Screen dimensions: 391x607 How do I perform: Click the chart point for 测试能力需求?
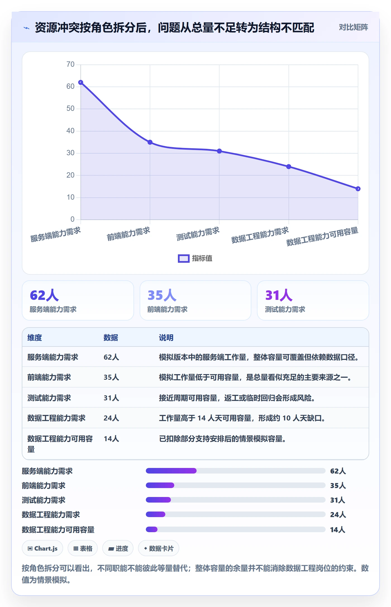click(x=219, y=151)
